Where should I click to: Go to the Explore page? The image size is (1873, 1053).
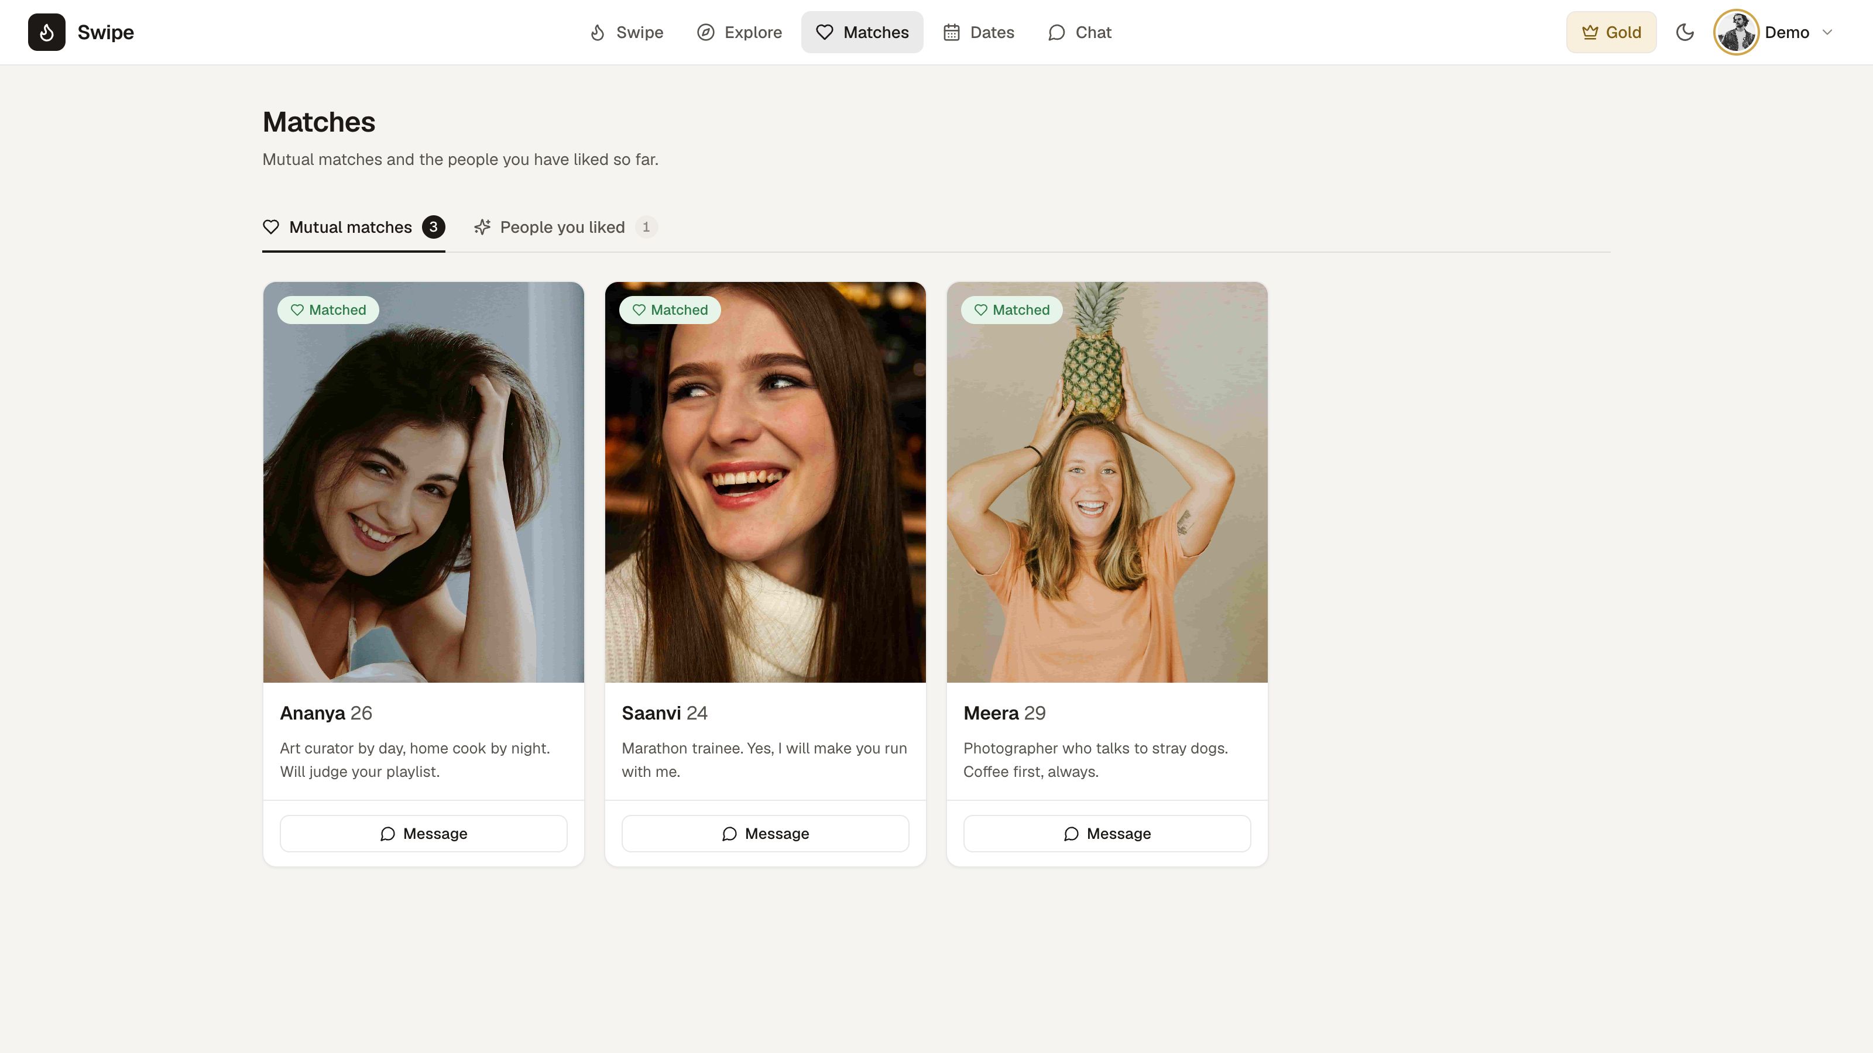[739, 32]
